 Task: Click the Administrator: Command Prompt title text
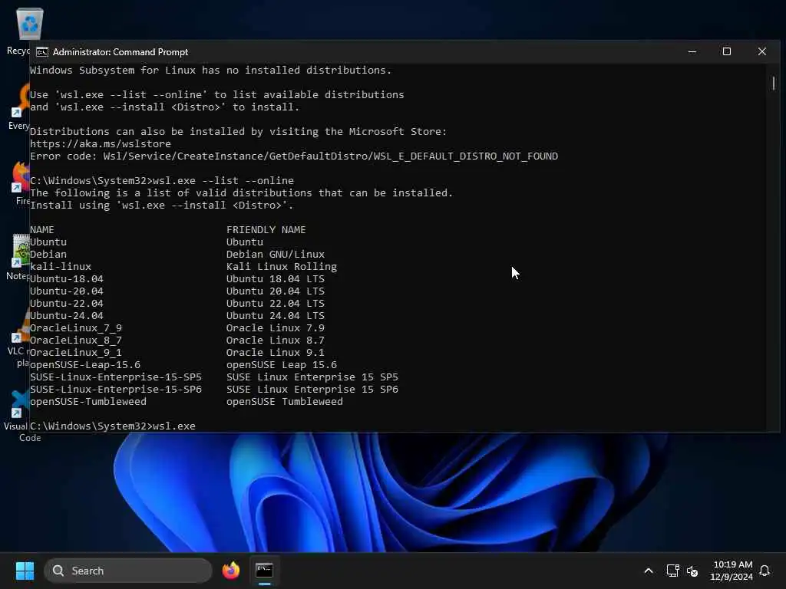click(x=121, y=52)
